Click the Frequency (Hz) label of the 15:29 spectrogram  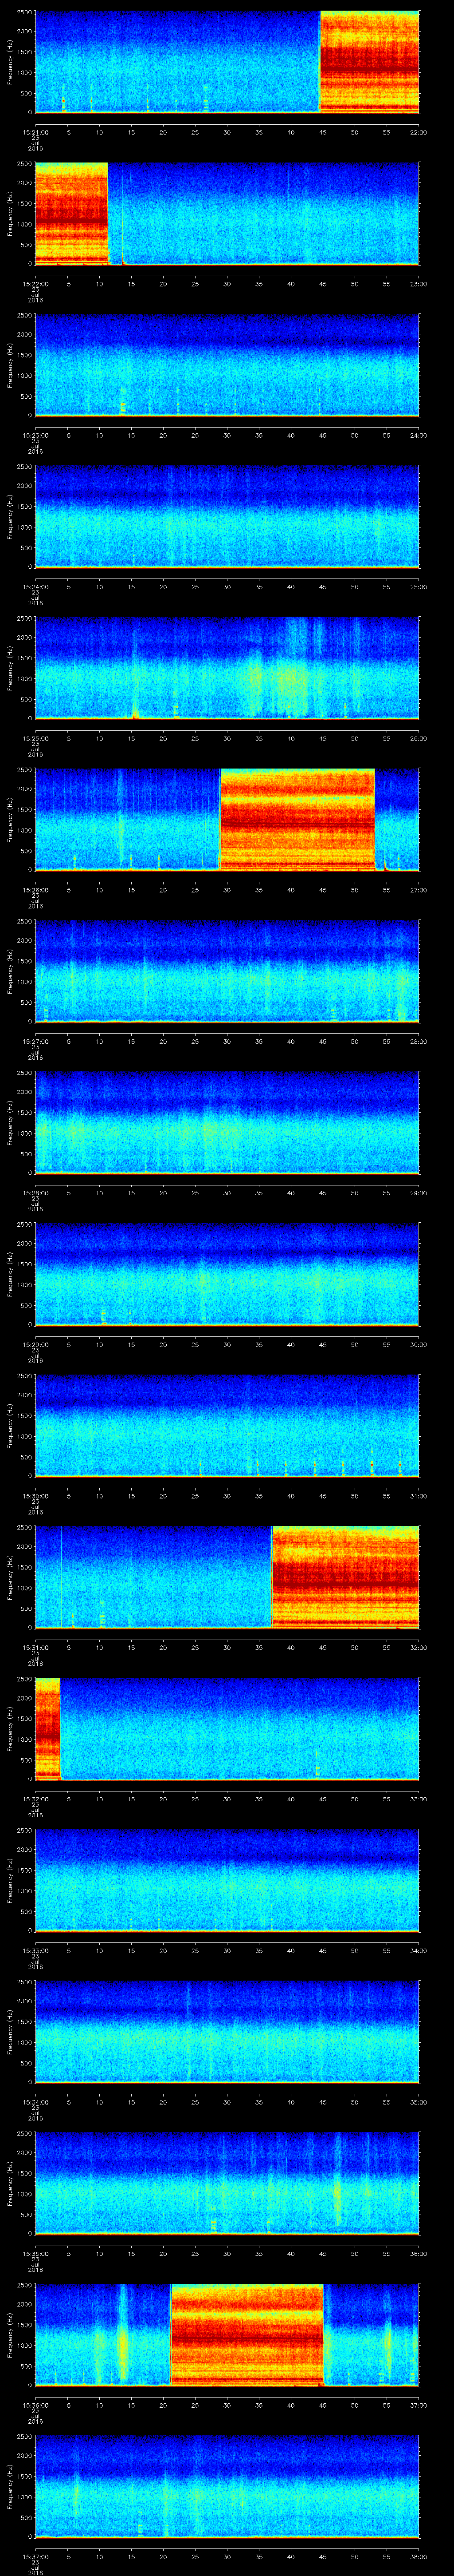click(x=10, y=1274)
